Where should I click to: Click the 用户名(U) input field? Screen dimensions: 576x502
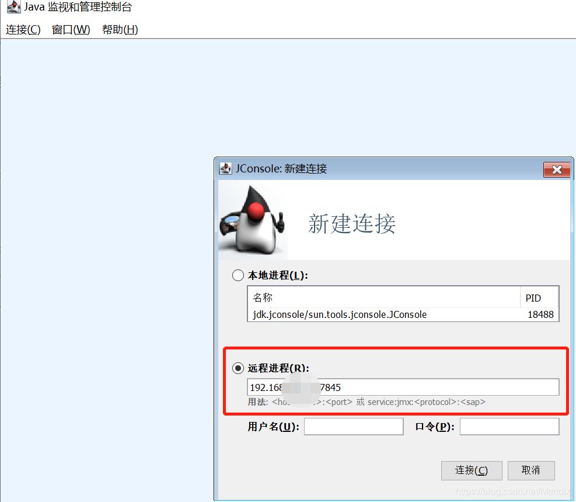pyautogui.click(x=354, y=426)
